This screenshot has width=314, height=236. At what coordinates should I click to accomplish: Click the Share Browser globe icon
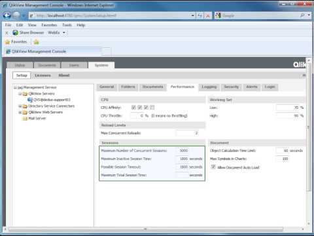pos(15,33)
